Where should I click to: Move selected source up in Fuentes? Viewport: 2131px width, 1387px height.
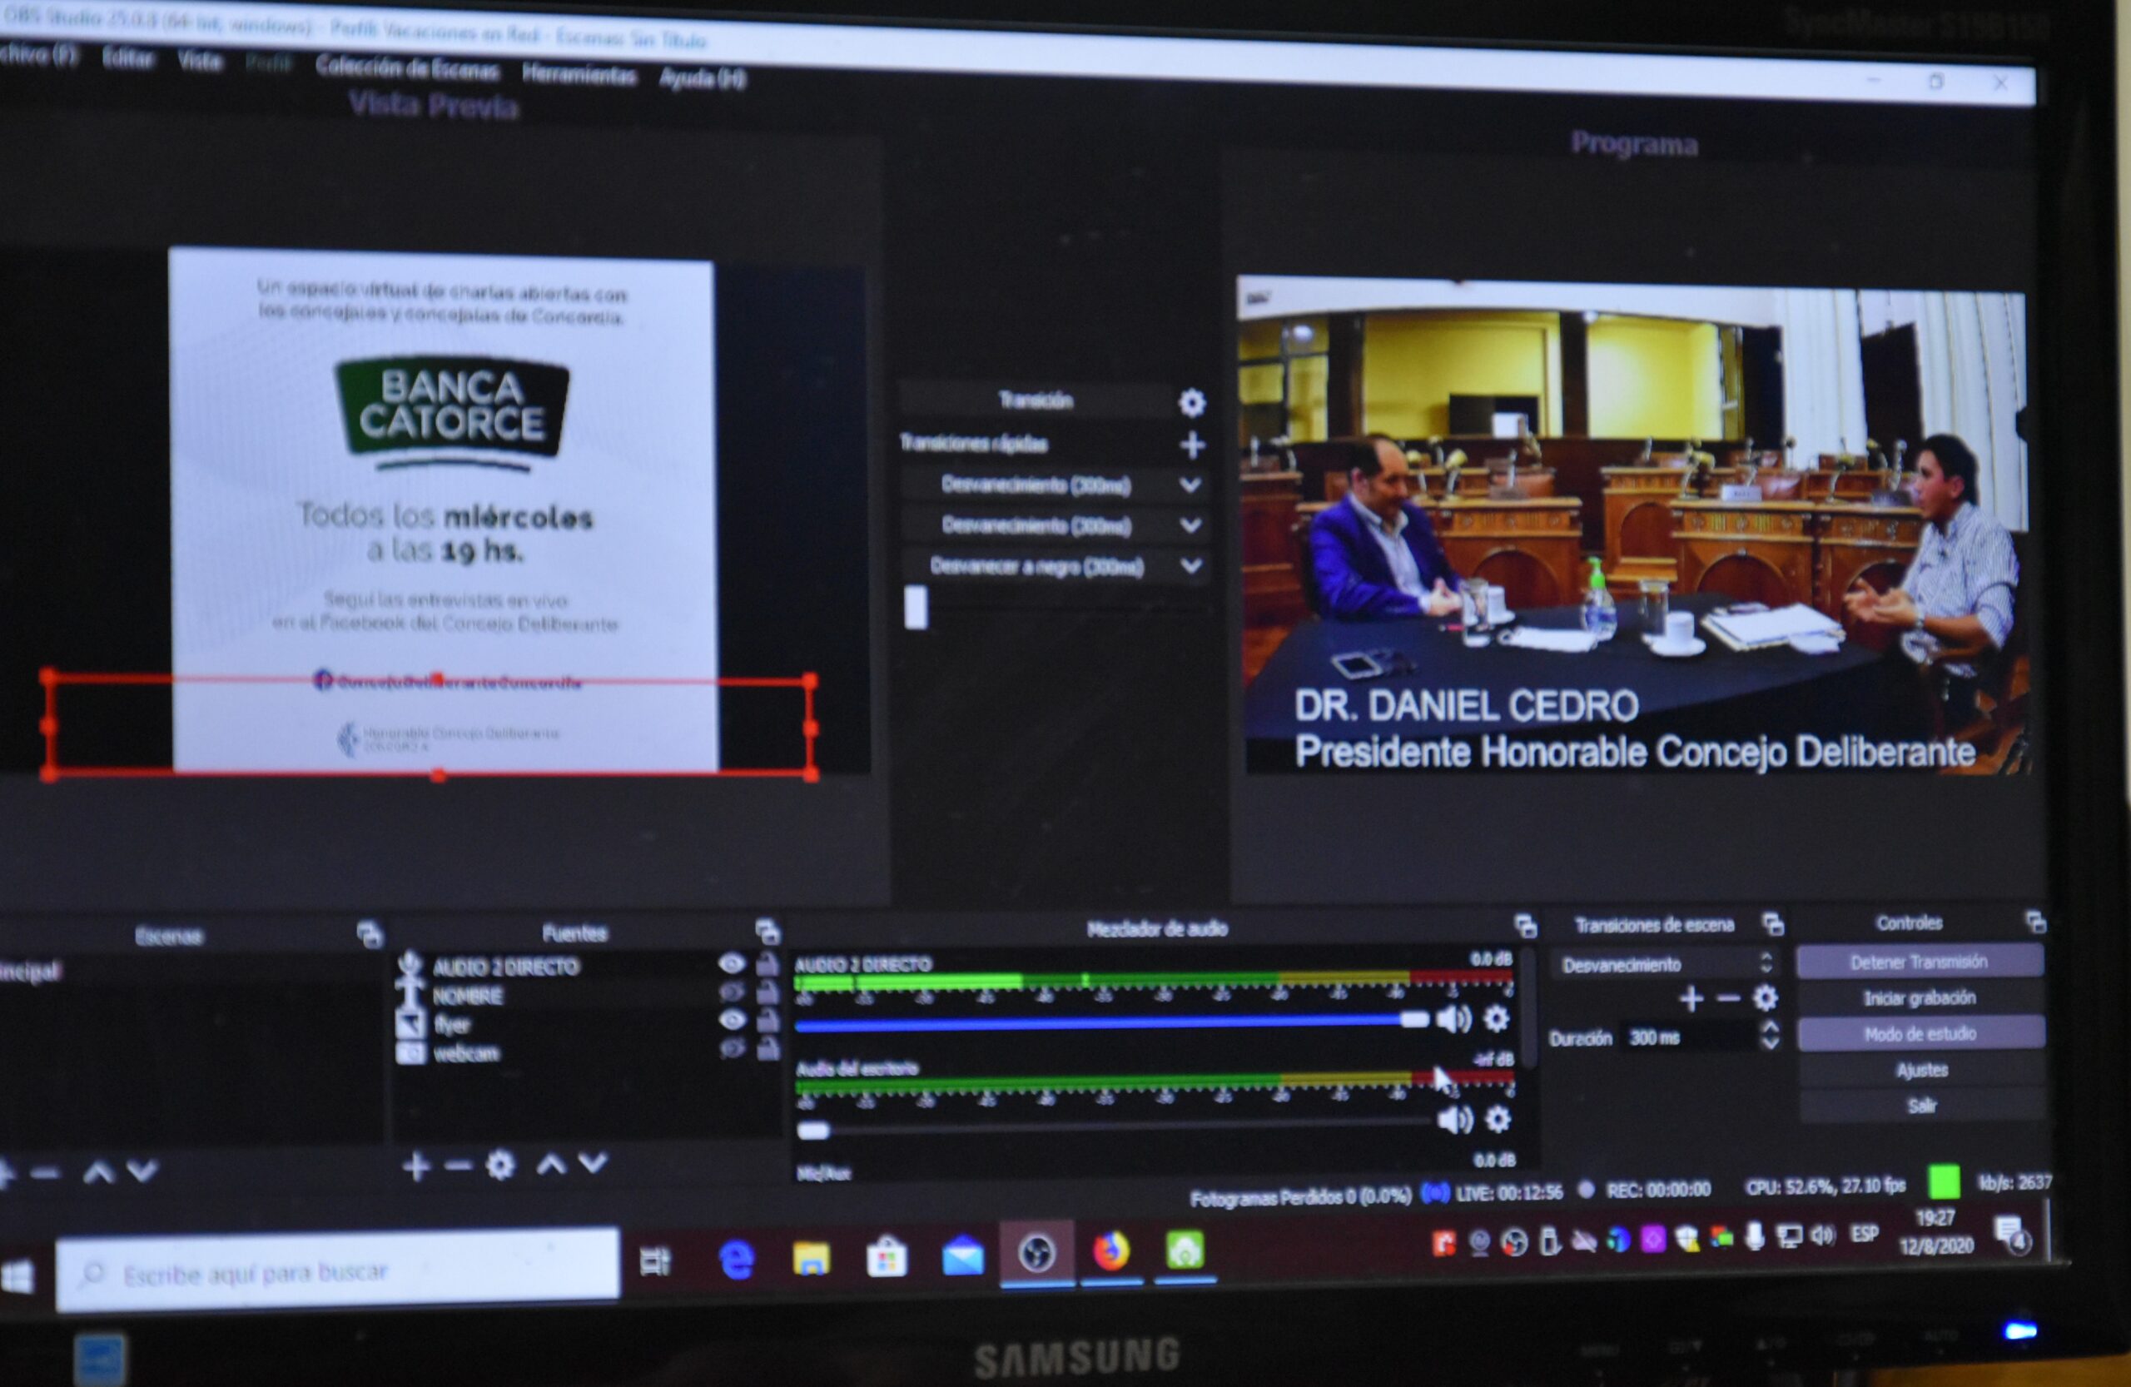551,1164
